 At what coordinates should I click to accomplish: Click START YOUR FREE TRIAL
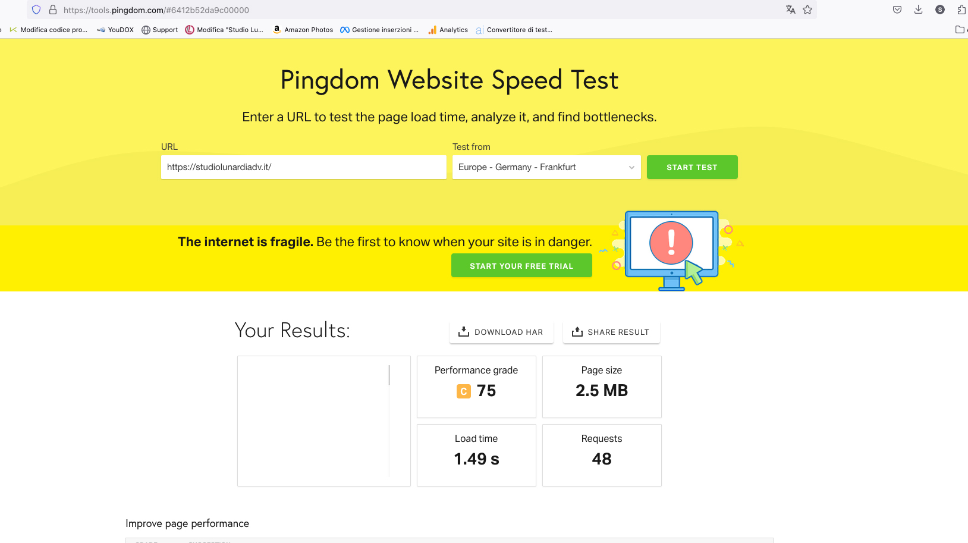pyautogui.click(x=521, y=265)
